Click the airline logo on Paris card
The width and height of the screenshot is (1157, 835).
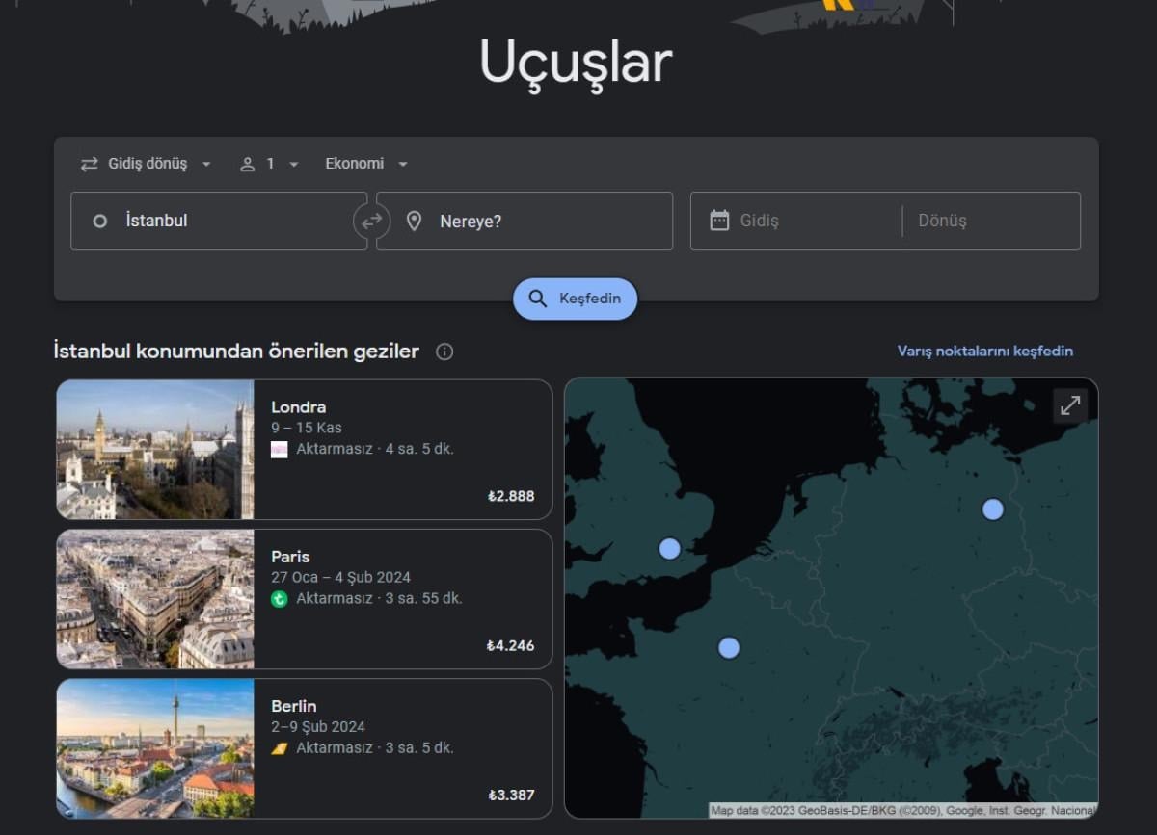click(x=280, y=599)
